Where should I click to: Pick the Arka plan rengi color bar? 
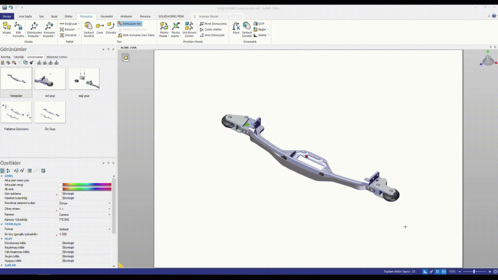point(87,185)
